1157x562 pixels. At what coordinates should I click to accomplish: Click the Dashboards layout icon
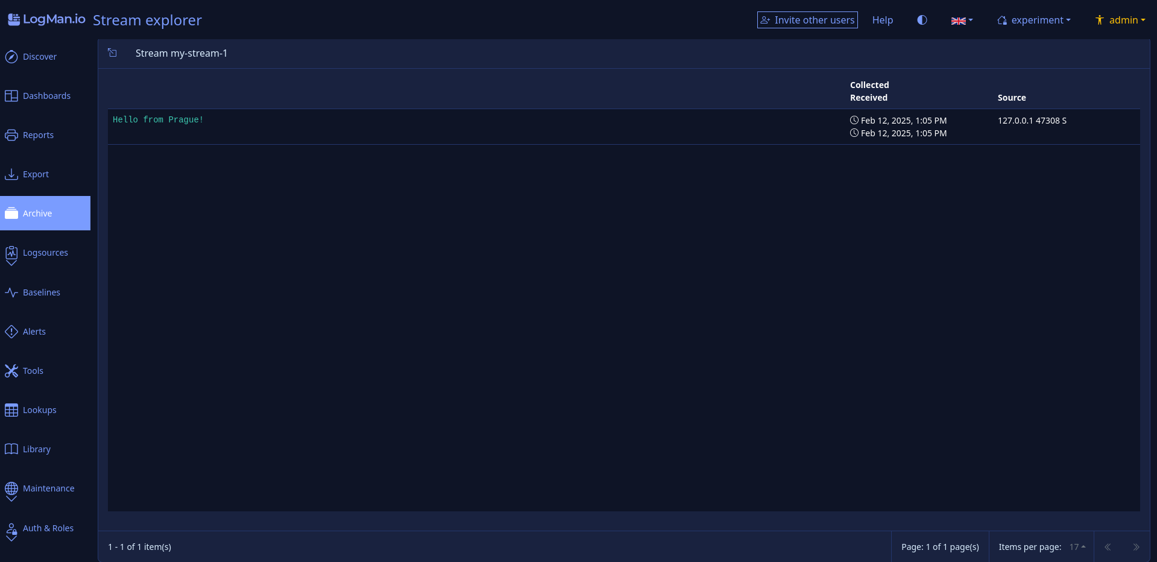point(11,96)
